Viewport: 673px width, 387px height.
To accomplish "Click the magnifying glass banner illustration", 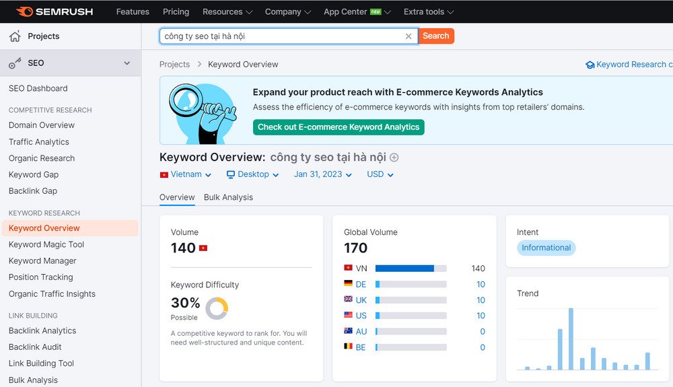I will tap(202, 114).
